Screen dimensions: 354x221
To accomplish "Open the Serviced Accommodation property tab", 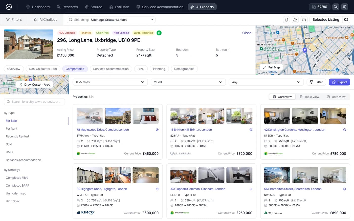I will [111, 69].
